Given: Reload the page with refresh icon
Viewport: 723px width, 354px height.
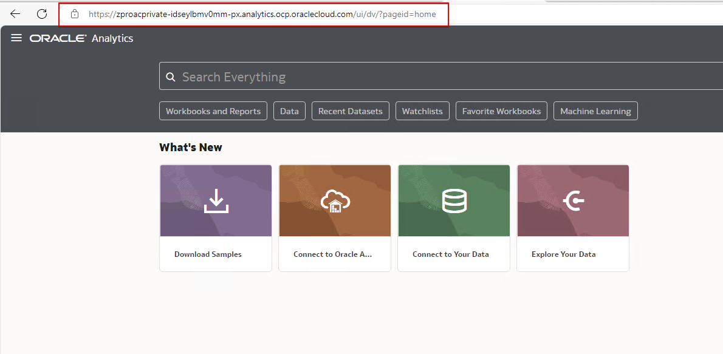Looking at the screenshot, I should click(x=42, y=14).
